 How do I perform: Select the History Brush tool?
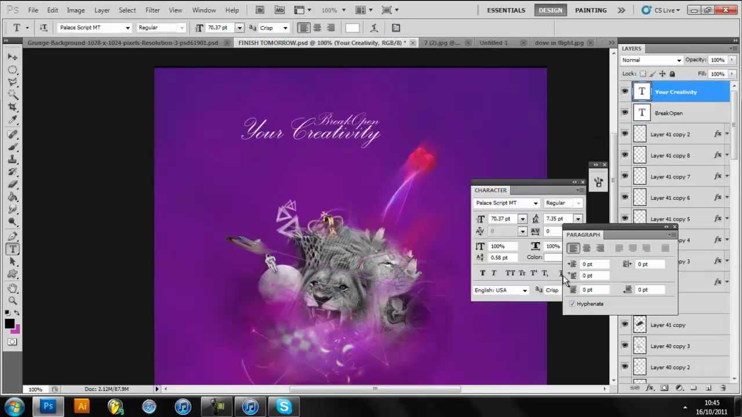(x=12, y=173)
